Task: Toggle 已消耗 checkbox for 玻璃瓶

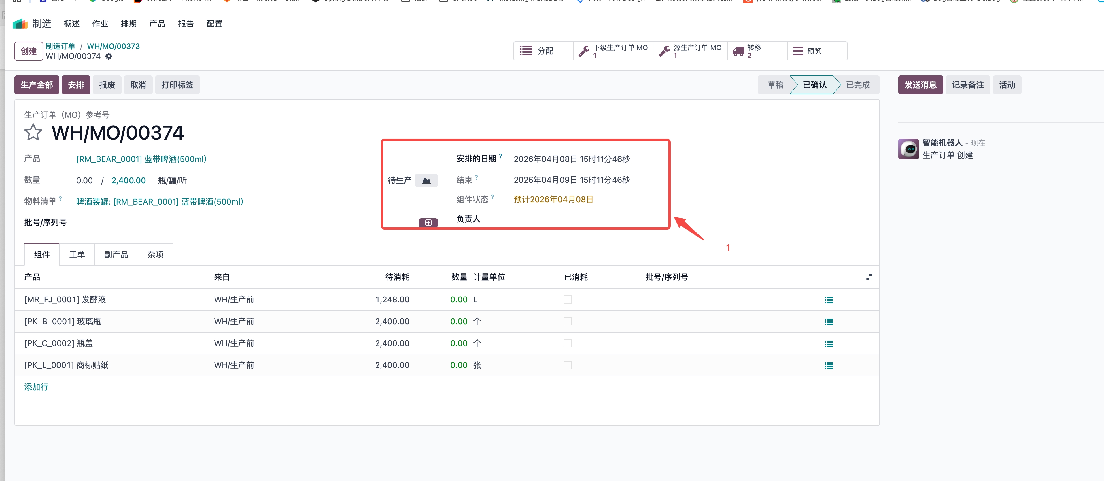Action: (x=568, y=321)
